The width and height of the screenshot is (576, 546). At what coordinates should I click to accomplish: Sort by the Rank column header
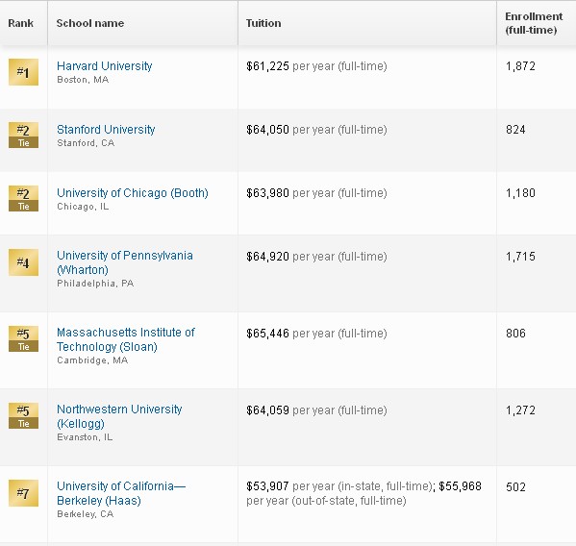(x=20, y=23)
